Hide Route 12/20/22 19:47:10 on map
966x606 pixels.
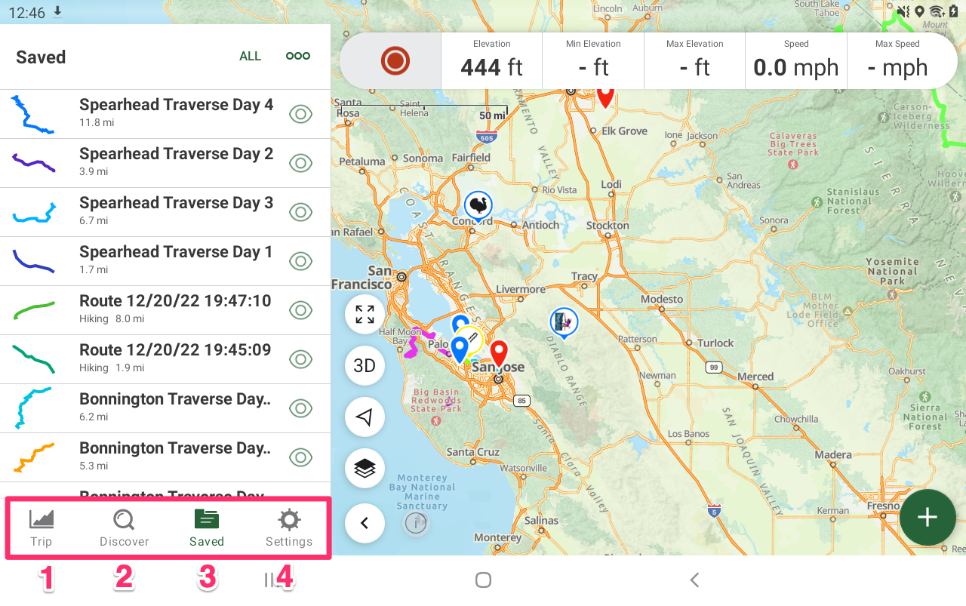point(301,311)
